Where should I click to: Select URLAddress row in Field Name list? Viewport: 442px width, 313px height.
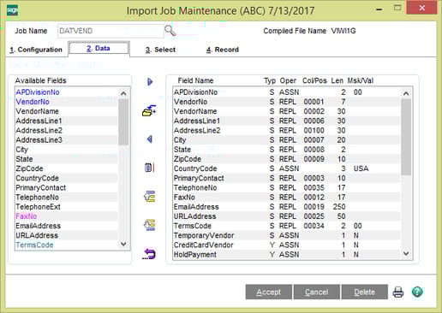[287, 216]
